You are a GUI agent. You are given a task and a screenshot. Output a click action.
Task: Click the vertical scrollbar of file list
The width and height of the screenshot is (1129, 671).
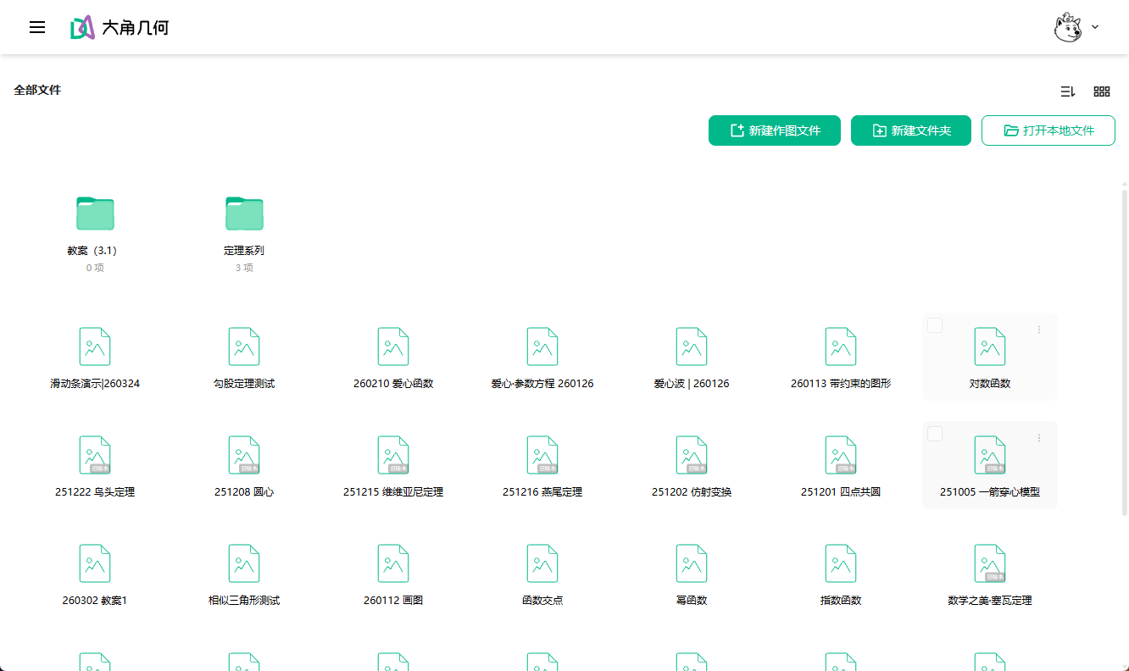coord(1124,339)
